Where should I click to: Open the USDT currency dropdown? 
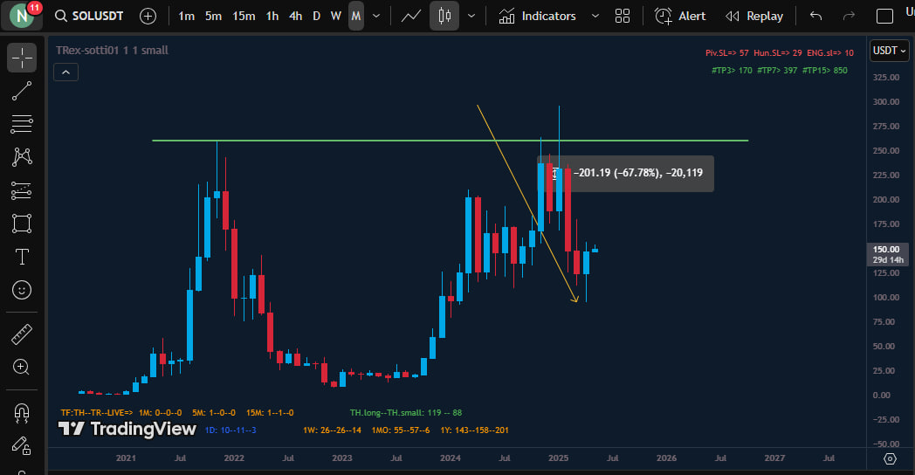[889, 51]
